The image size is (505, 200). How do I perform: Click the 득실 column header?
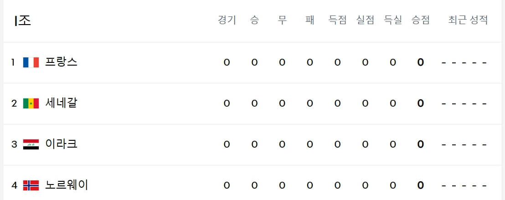pos(392,21)
